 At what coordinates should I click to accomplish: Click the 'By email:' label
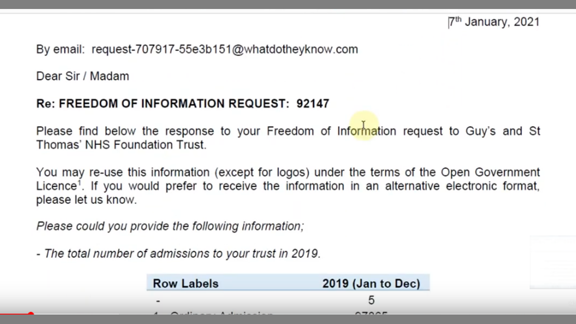tap(60, 49)
